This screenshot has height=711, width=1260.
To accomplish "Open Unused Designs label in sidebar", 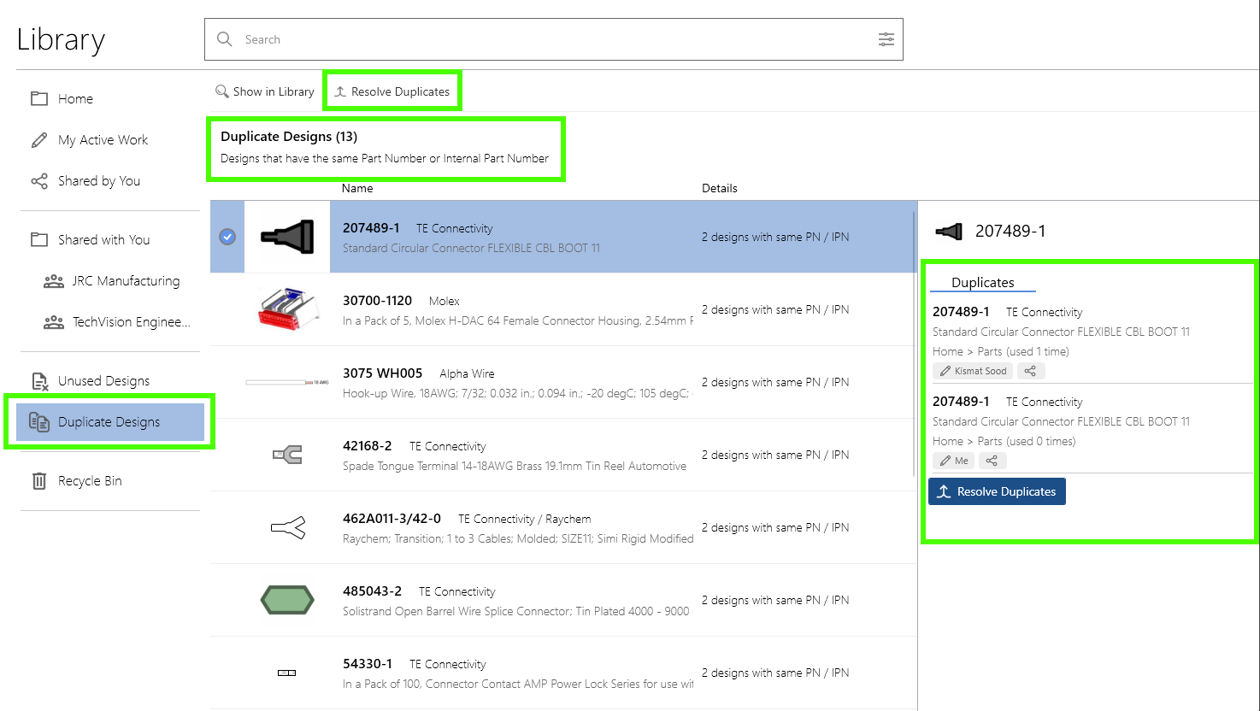I will (103, 381).
